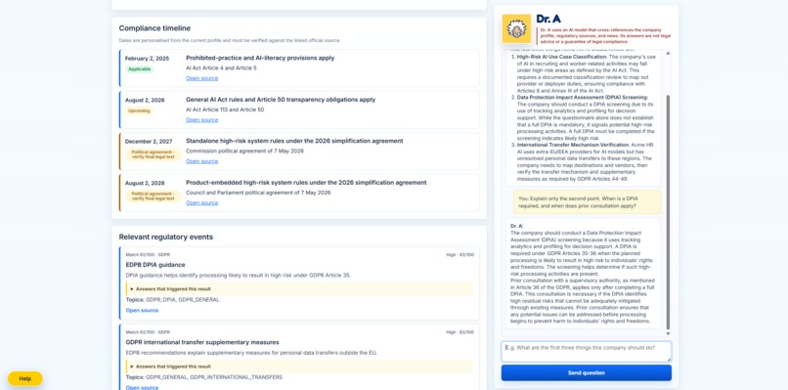
Task: Click the Dr. A avatar icon
Action: (x=516, y=29)
